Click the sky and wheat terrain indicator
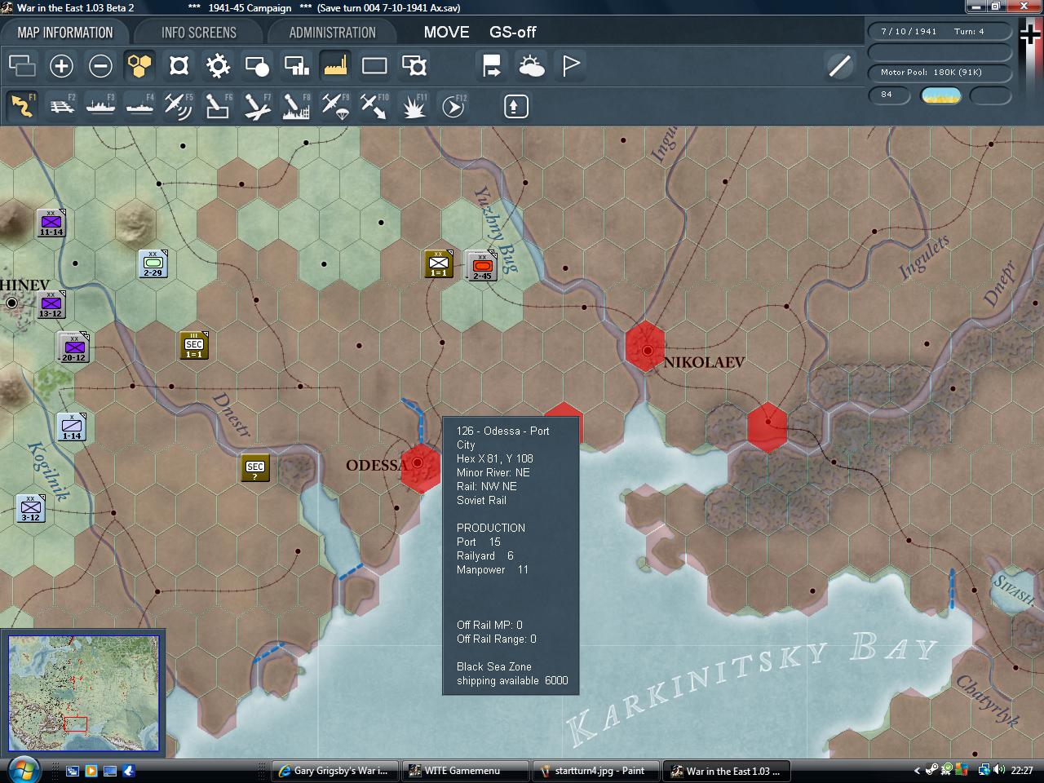Viewport: 1044px width, 783px height. [x=940, y=95]
